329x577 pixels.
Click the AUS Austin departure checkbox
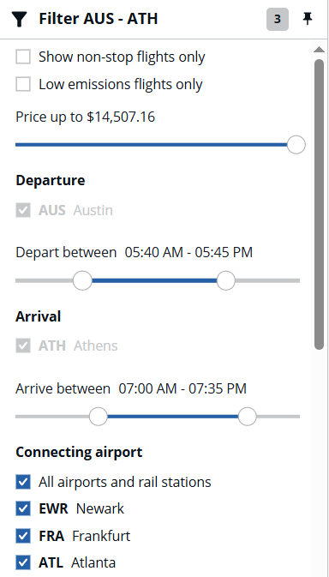23,210
